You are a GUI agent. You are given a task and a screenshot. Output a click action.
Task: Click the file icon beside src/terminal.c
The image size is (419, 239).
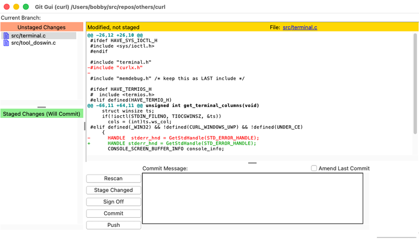click(x=6, y=36)
